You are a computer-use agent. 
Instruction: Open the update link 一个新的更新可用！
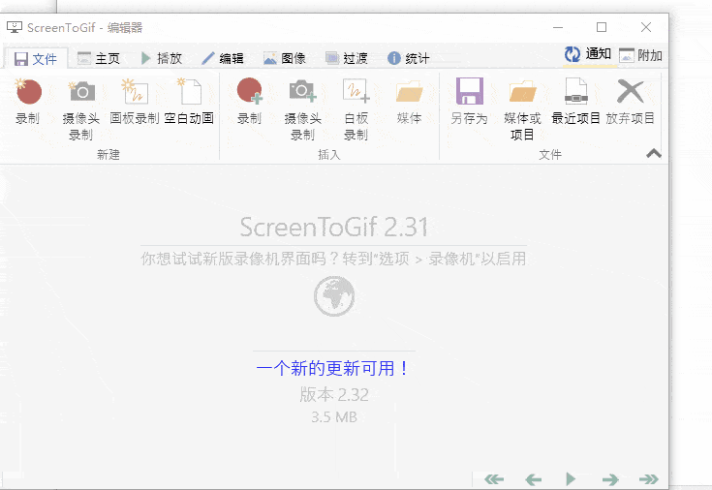333,368
